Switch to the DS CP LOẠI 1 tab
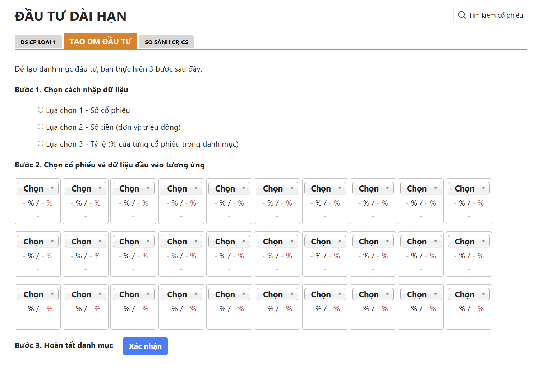This screenshot has width=557, height=381. pos(38,42)
